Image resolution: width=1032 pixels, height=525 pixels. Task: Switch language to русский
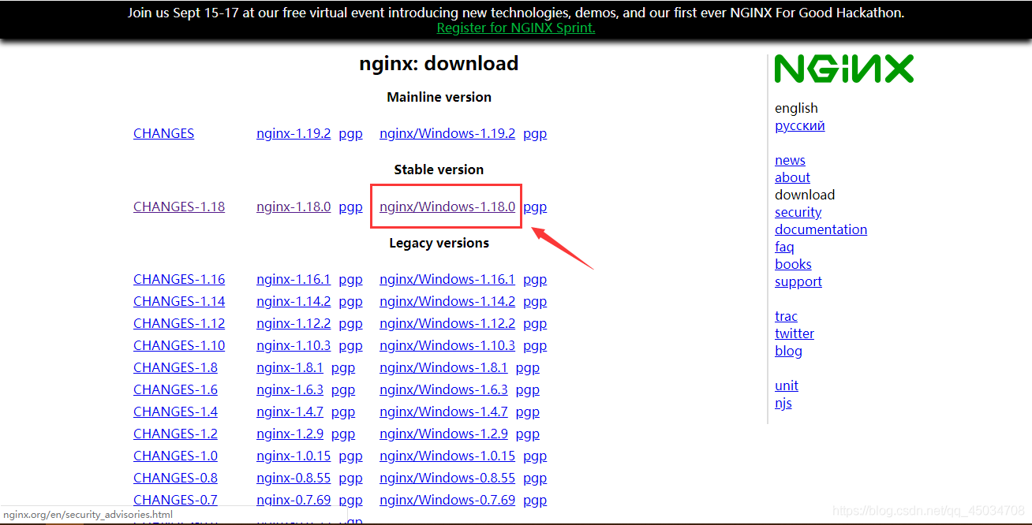[x=800, y=126]
